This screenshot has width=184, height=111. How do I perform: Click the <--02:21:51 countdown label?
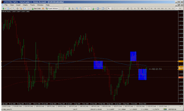155,69
